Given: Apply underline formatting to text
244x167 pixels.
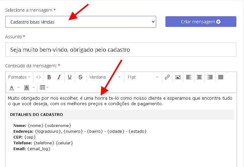Looking at the screenshot, I should [x=70, y=77].
